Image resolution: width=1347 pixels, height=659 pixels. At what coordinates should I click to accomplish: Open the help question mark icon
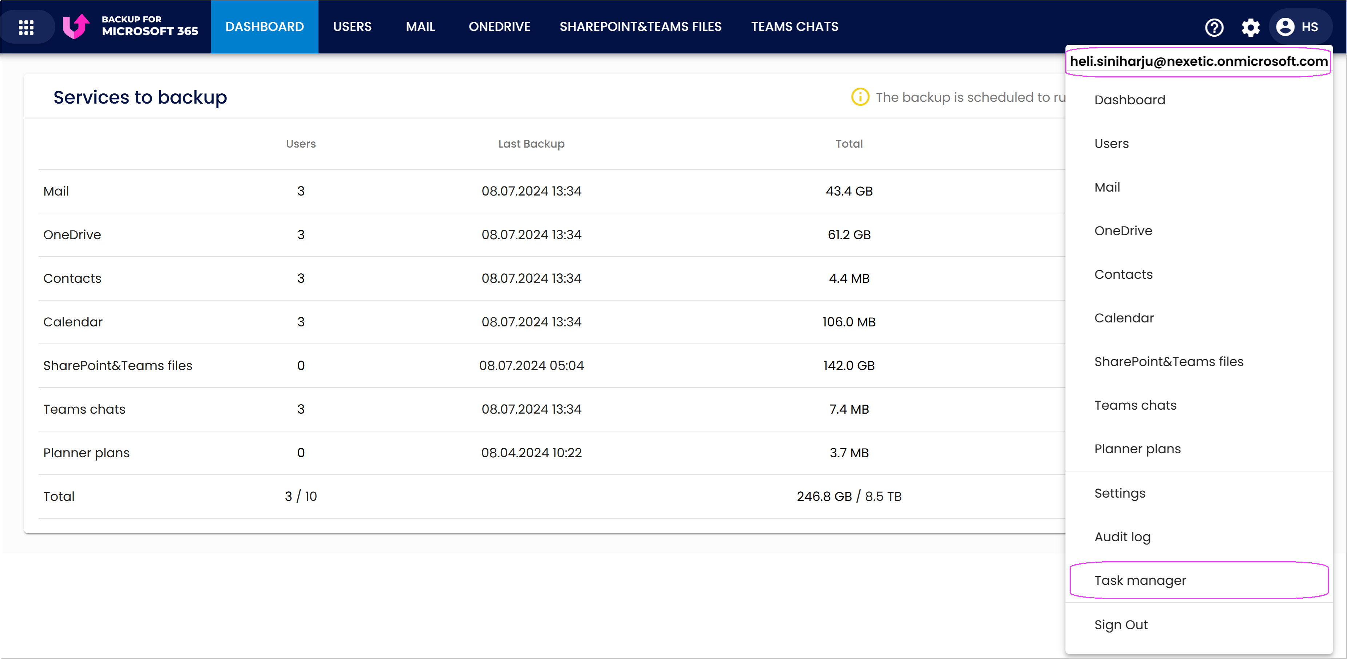1214,27
